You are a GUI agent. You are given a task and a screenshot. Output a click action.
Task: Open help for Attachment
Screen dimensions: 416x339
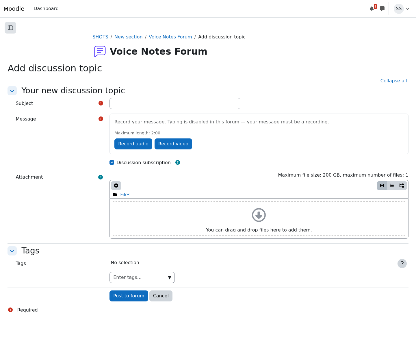pos(101,177)
